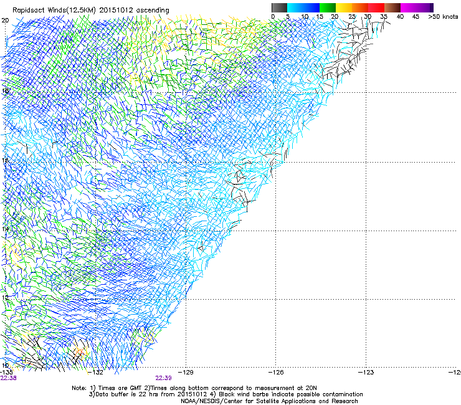Click the '20' latitude label
The image size is (461, 405).
coord(5,21)
